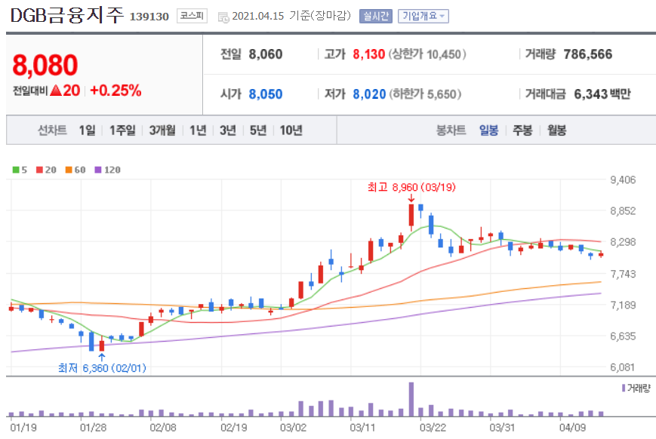Select the 1일 line chart period
The image size is (656, 439).
pyautogui.click(x=87, y=130)
